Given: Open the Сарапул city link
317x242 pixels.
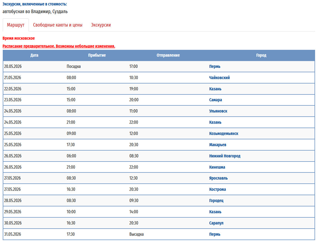Looking at the screenshot, I should click(216, 223).
